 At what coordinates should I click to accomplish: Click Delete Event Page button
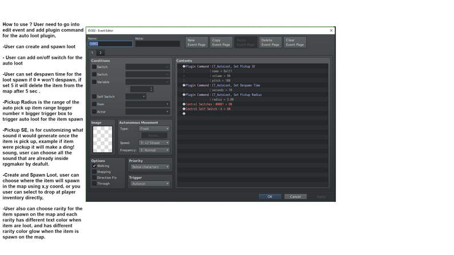pos(270,42)
